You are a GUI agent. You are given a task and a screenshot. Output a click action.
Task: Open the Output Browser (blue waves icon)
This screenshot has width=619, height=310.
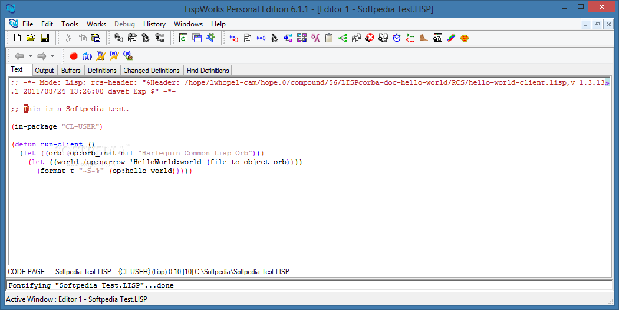click(261, 38)
